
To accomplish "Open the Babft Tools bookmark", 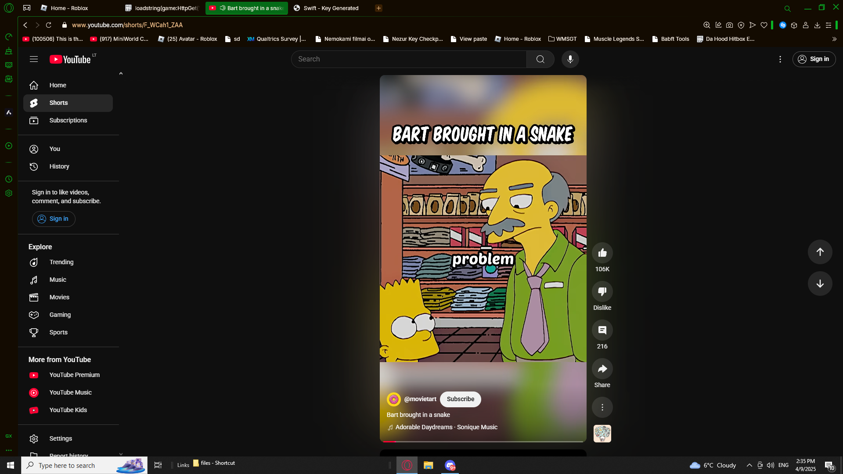I will [670, 39].
